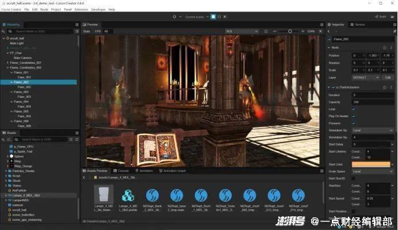Click the preview zoom slider handle
The width and height of the screenshot is (398, 230).
[290, 31]
